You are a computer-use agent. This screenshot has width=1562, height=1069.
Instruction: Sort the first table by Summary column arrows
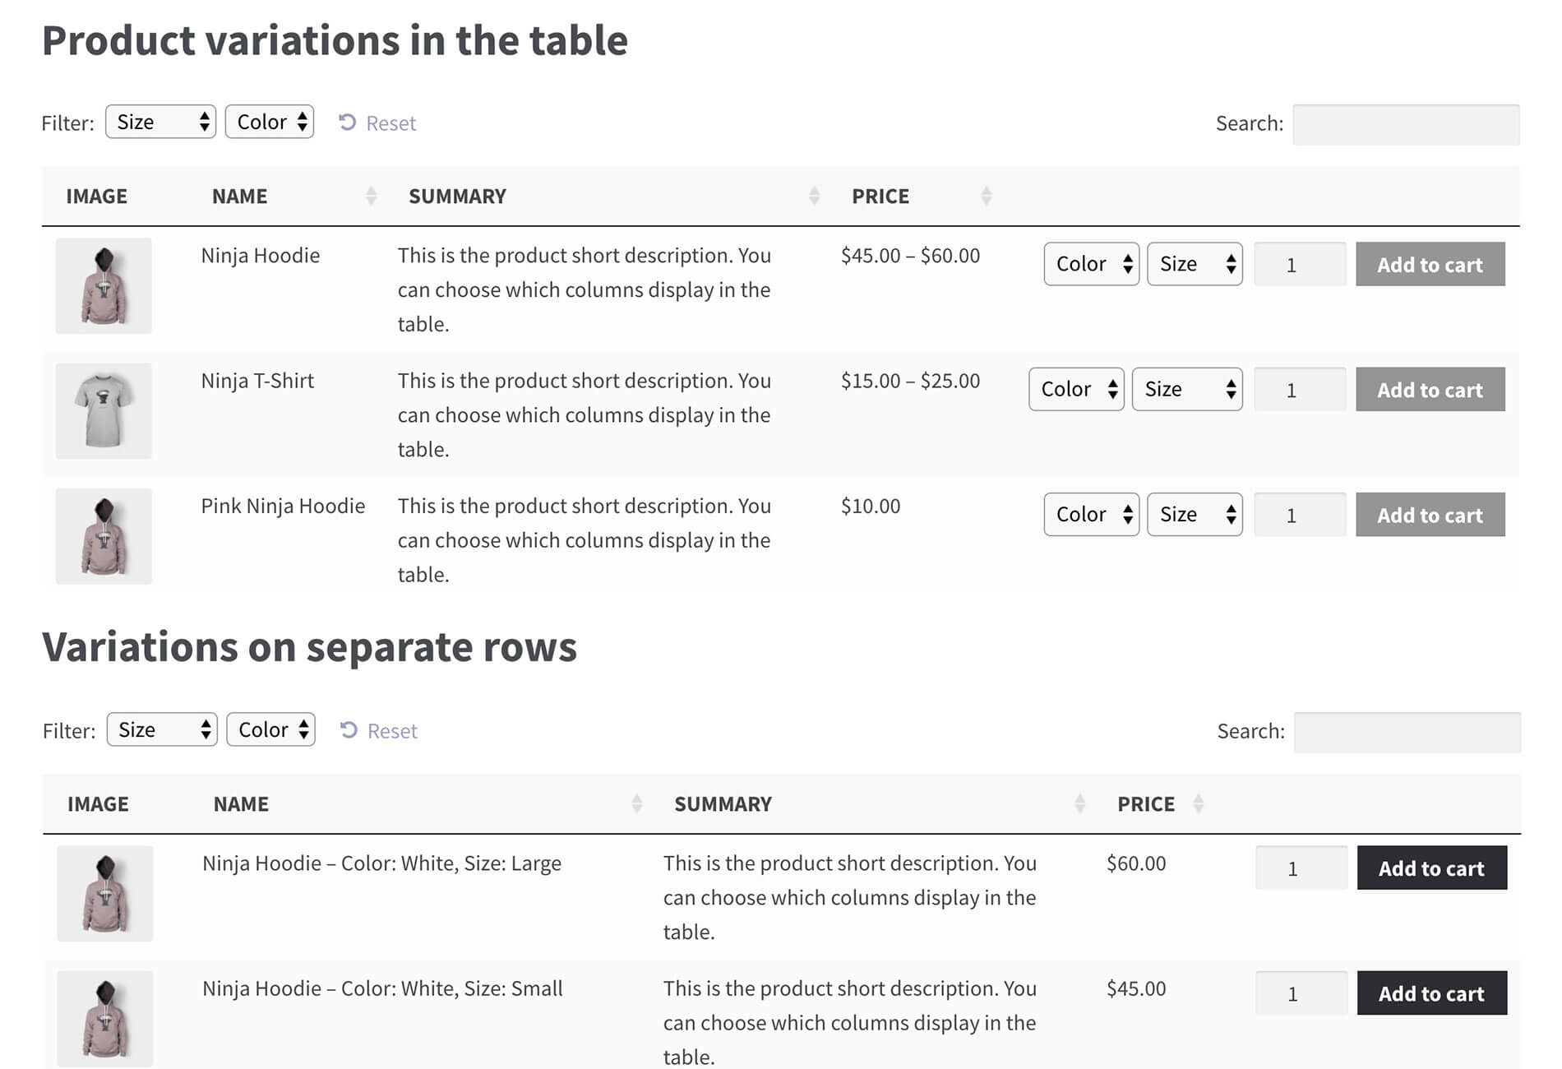[x=814, y=197]
